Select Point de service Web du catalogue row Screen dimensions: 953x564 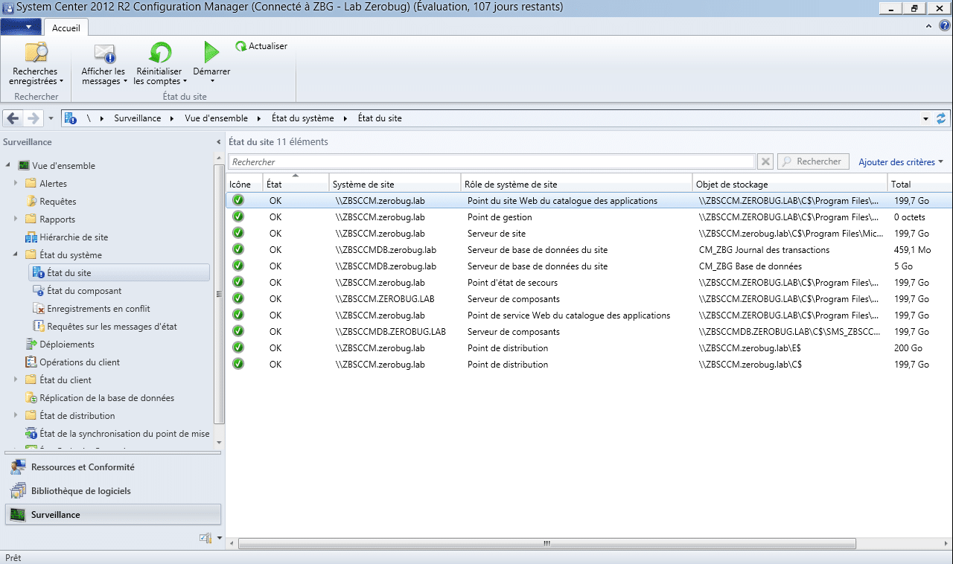589,315
